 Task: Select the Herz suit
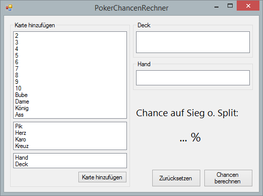tap(70, 133)
